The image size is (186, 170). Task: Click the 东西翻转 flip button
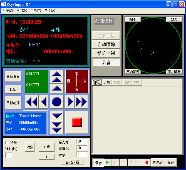click(133, 71)
